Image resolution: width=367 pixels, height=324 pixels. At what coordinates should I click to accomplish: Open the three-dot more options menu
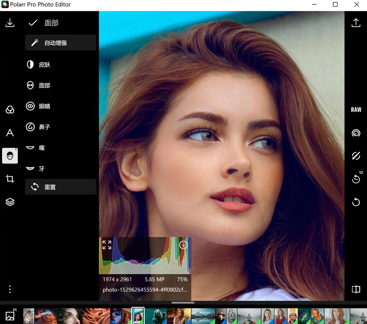(x=10, y=289)
